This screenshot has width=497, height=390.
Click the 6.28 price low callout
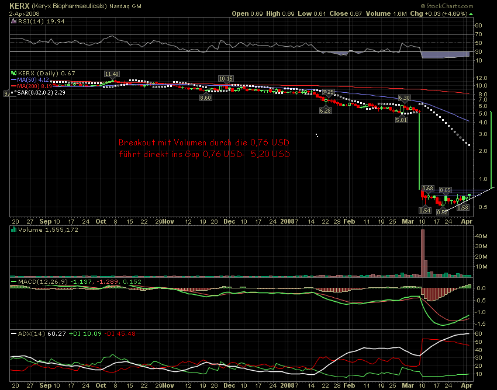[x=326, y=110]
